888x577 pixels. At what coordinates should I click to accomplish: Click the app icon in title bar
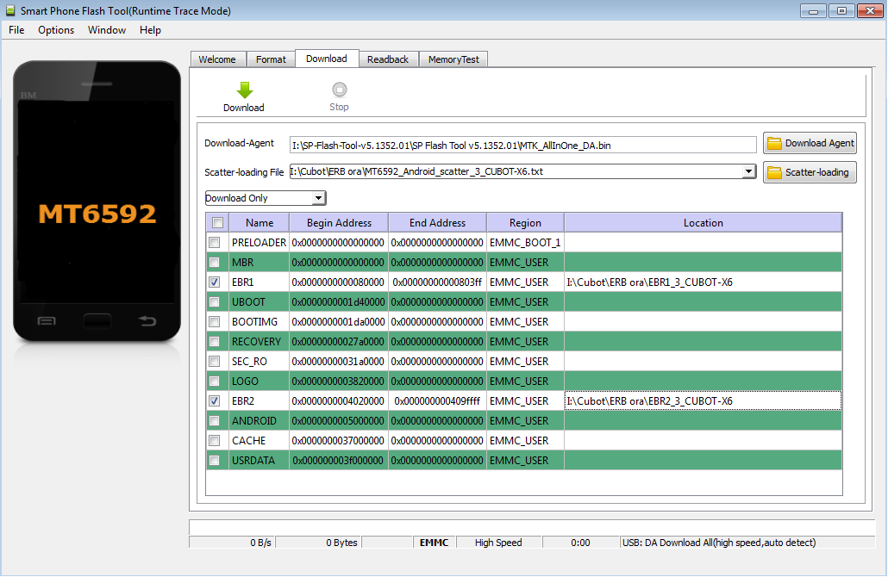tap(10, 11)
